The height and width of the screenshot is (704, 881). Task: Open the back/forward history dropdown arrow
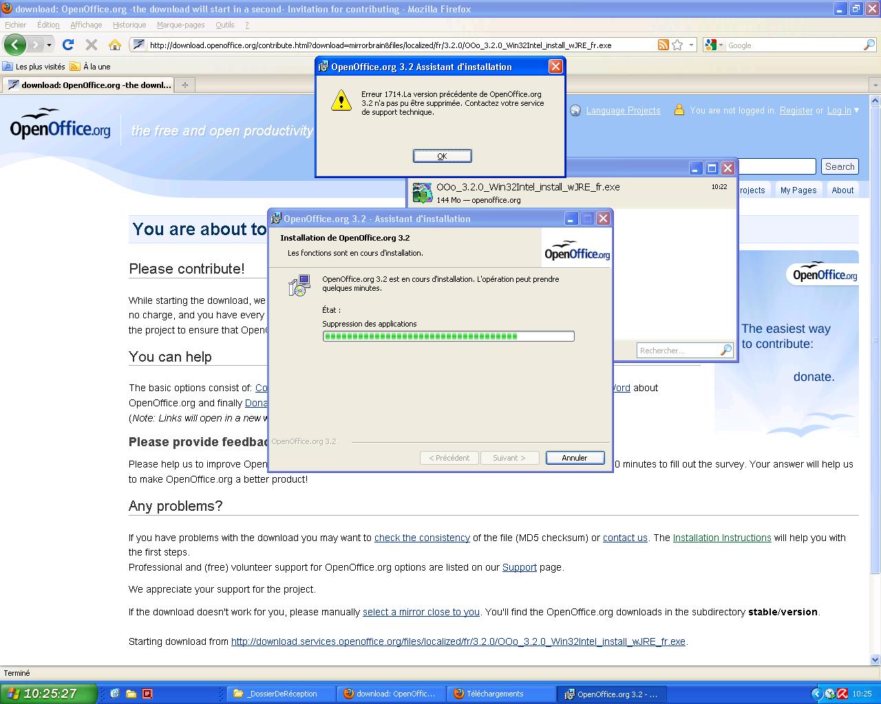[x=49, y=45]
